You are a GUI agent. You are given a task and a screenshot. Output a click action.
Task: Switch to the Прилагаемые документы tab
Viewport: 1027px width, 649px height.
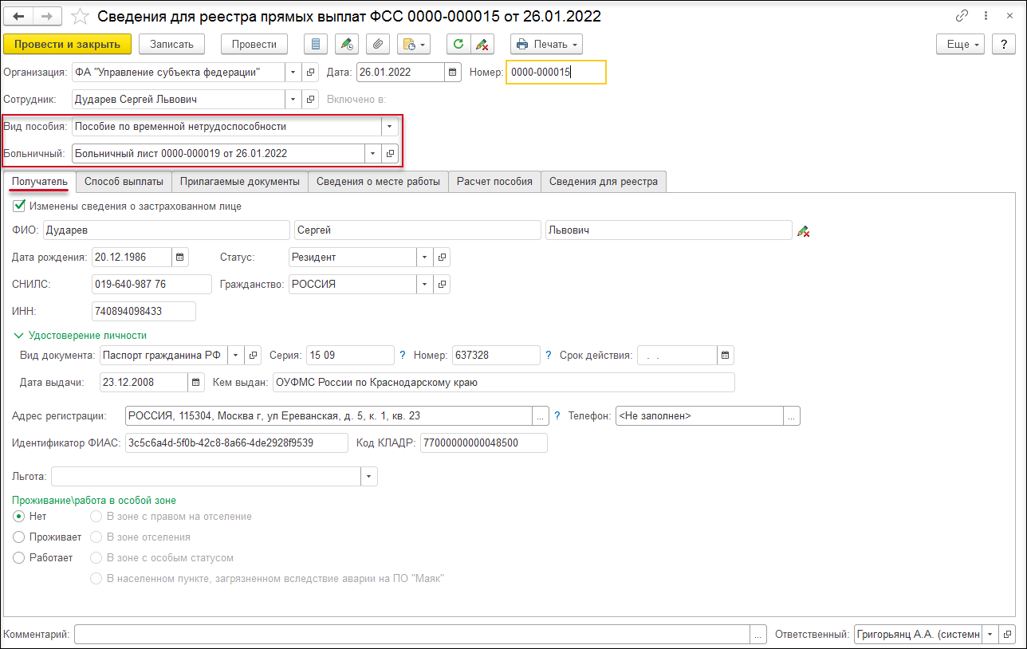tap(240, 182)
